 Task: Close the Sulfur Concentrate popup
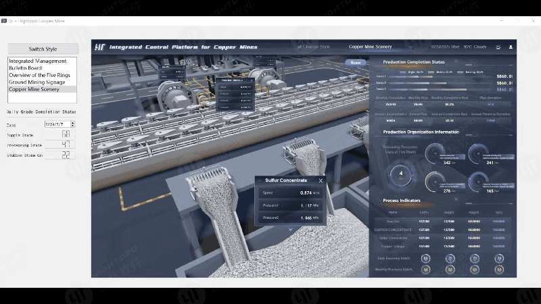[x=321, y=180]
